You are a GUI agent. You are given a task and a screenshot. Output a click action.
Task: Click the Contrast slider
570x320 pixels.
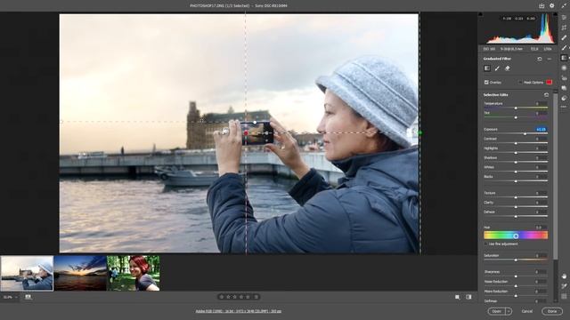[516, 143]
